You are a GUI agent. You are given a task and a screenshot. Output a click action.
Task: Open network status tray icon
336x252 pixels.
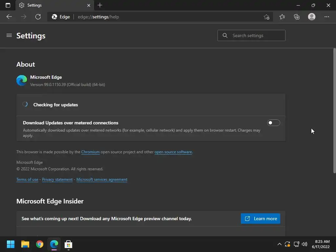[296, 244]
